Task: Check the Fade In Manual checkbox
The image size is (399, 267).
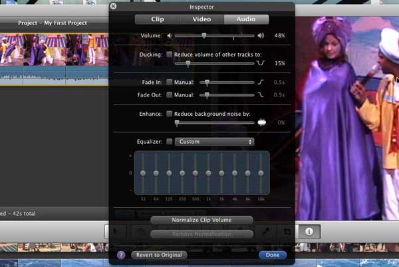Action: coord(170,82)
